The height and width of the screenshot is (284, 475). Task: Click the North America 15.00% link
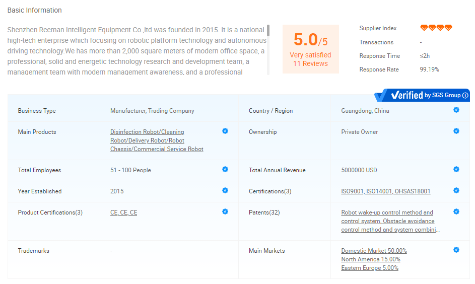[370, 259]
